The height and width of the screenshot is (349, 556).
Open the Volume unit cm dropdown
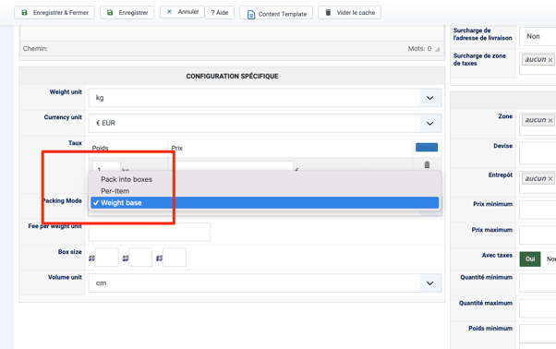point(430,283)
